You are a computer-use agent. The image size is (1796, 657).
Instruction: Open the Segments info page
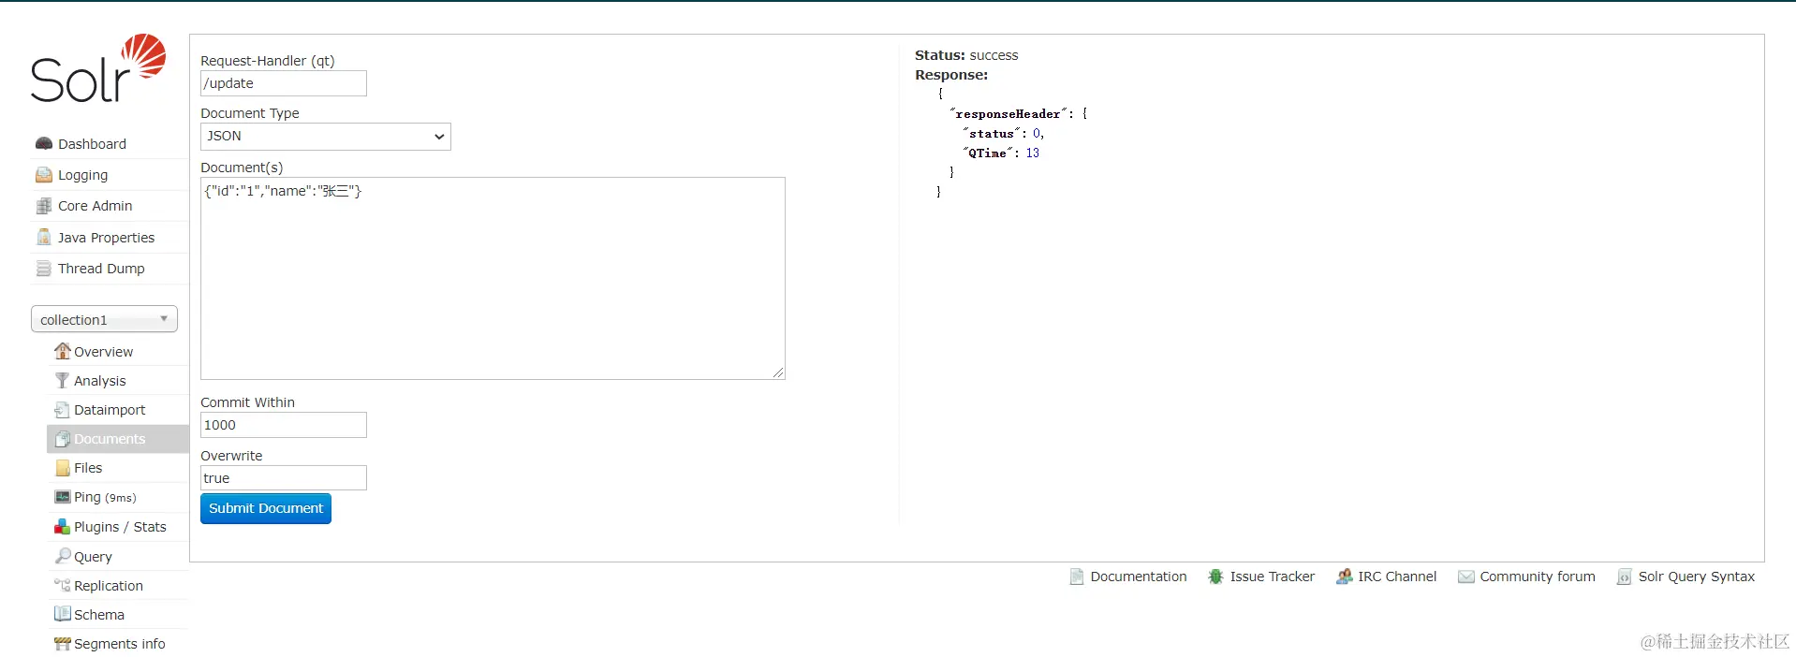[119, 644]
